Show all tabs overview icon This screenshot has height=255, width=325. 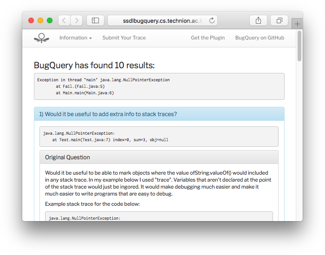coord(279,20)
